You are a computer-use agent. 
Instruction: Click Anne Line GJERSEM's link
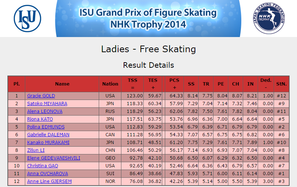[x=49, y=181]
